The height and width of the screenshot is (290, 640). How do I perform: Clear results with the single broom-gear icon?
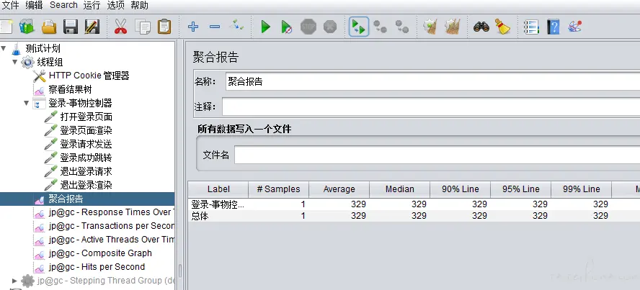[x=430, y=27]
